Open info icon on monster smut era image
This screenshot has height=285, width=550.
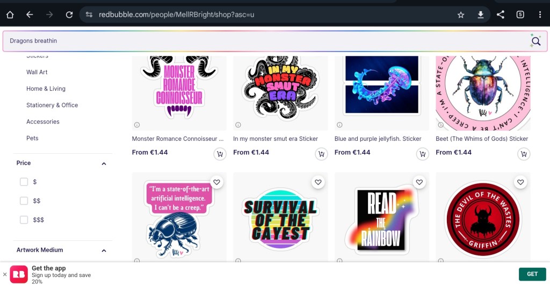[238, 125]
